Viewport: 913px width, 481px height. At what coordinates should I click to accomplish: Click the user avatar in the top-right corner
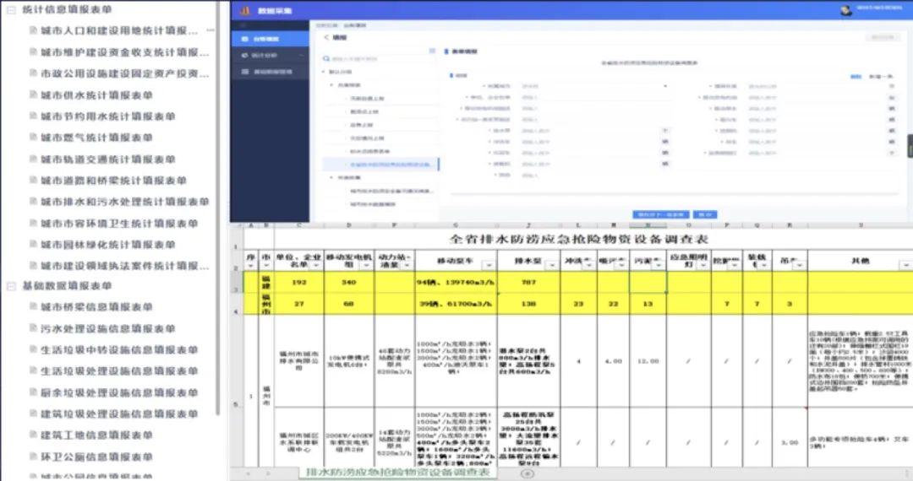pyautogui.click(x=845, y=10)
